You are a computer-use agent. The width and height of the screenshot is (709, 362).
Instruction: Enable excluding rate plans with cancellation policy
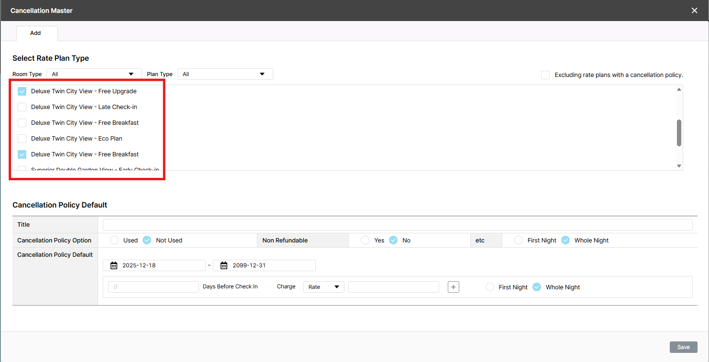(x=545, y=75)
